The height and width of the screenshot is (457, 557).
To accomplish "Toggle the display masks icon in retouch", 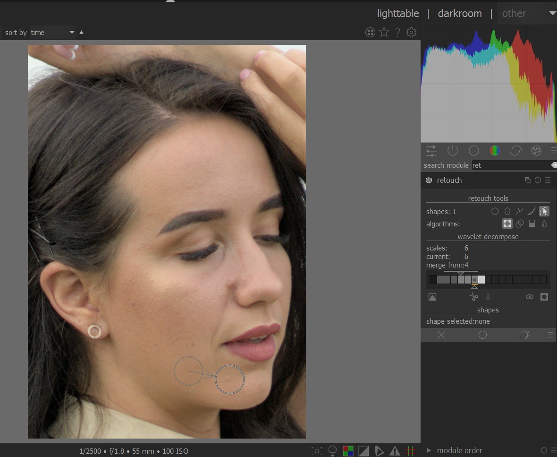I will [544, 297].
